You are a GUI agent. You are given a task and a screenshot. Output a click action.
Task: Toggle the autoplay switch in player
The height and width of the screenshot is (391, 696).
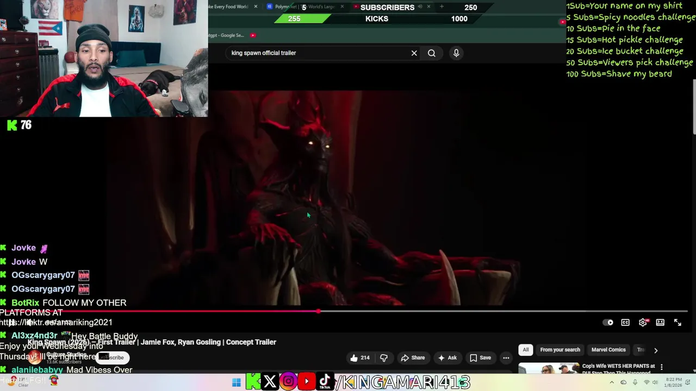coord(608,323)
